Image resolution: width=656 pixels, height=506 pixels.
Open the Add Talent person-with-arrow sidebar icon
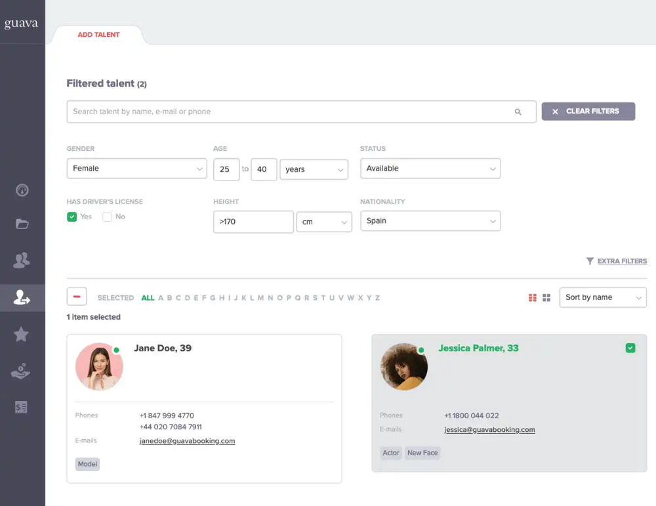pyautogui.click(x=22, y=297)
